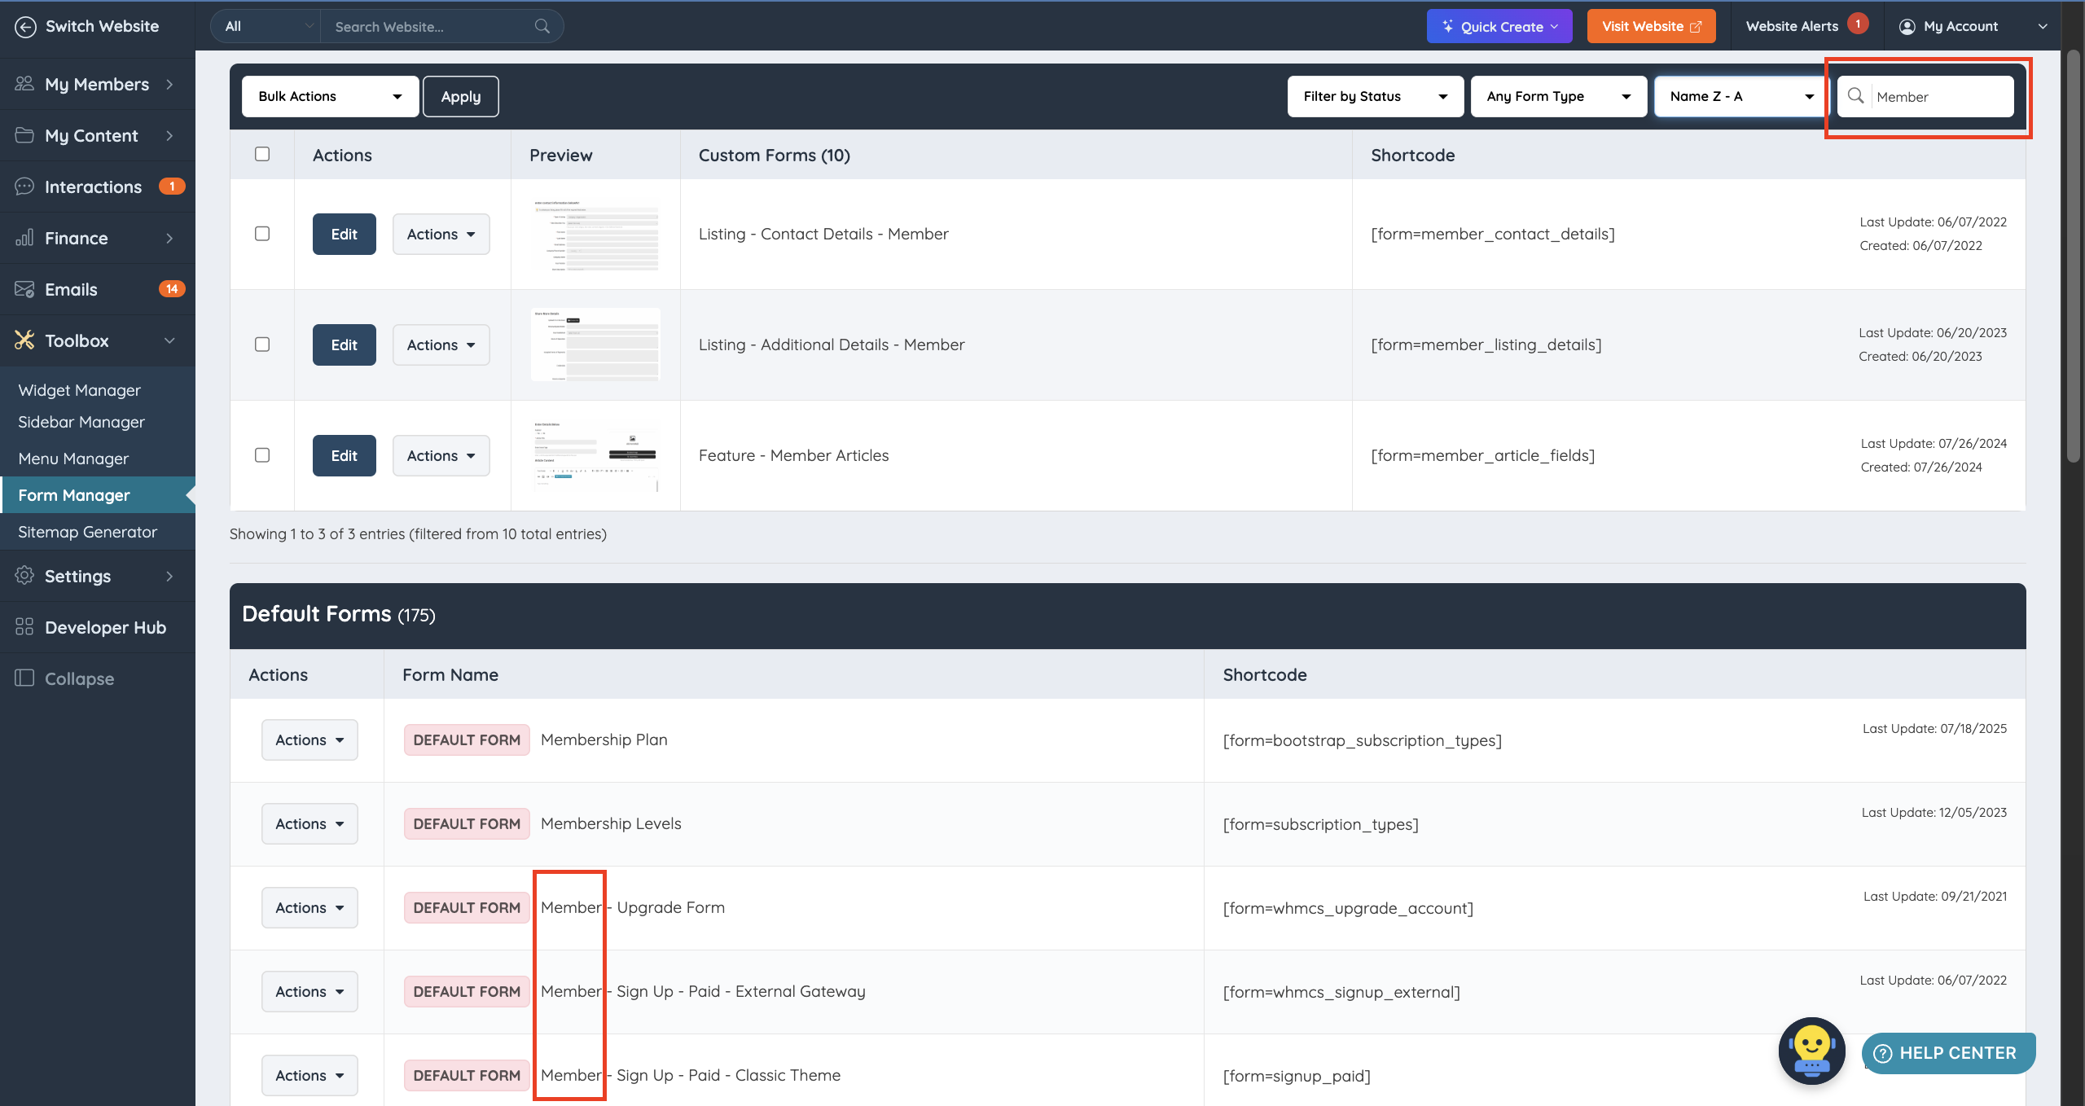Click Edit for Listing - Additional Details - Member
Viewport: 2085px width, 1106px height.
point(344,345)
